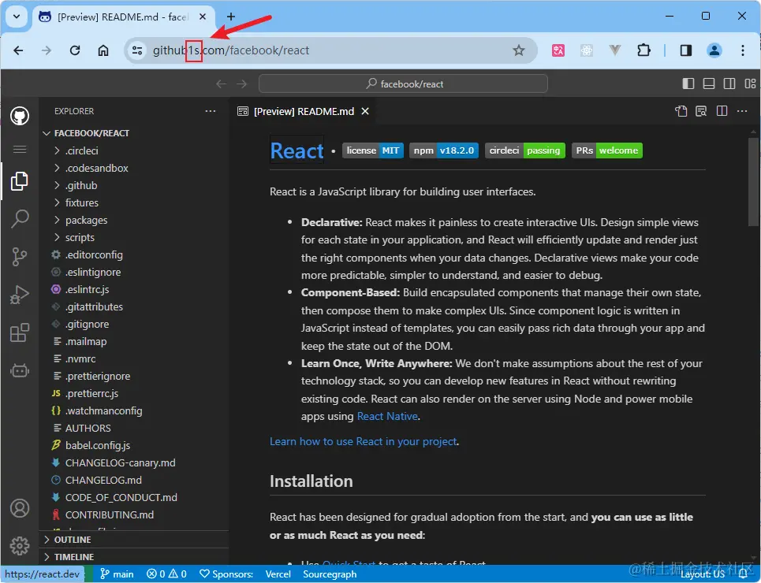Close the [Preview] README.md editor tab
Screen dimensions: 761x583
point(365,111)
